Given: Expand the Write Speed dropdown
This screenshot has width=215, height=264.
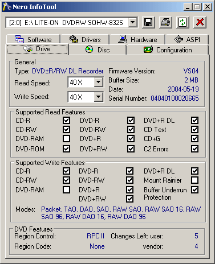Looking at the screenshot, I should coord(98,97).
